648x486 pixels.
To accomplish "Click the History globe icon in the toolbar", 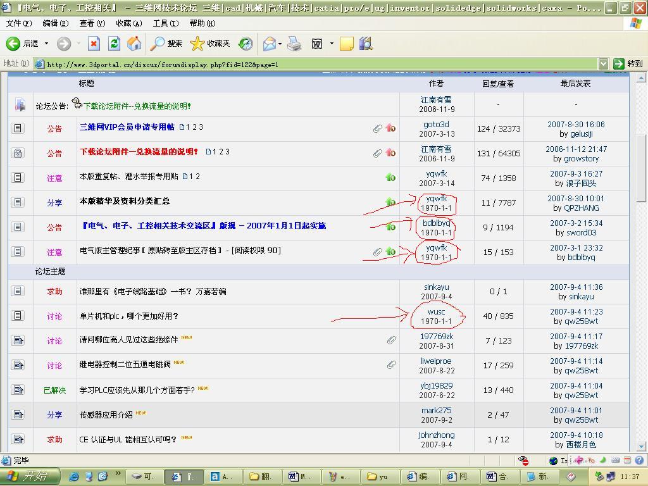I will (x=244, y=44).
